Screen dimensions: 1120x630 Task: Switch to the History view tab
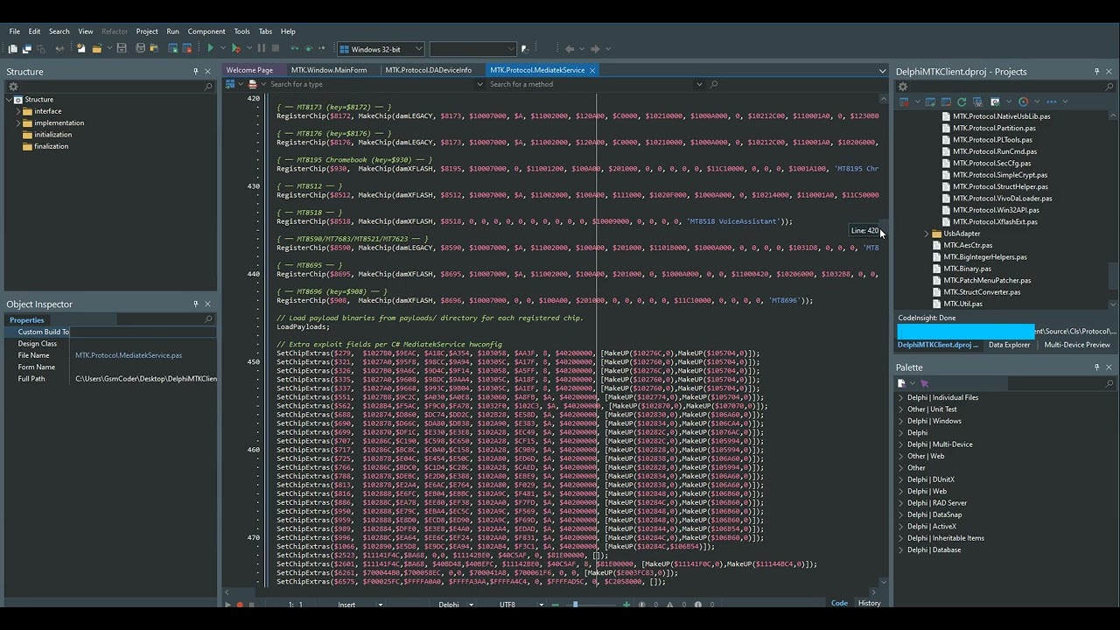(x=869, y=603)
